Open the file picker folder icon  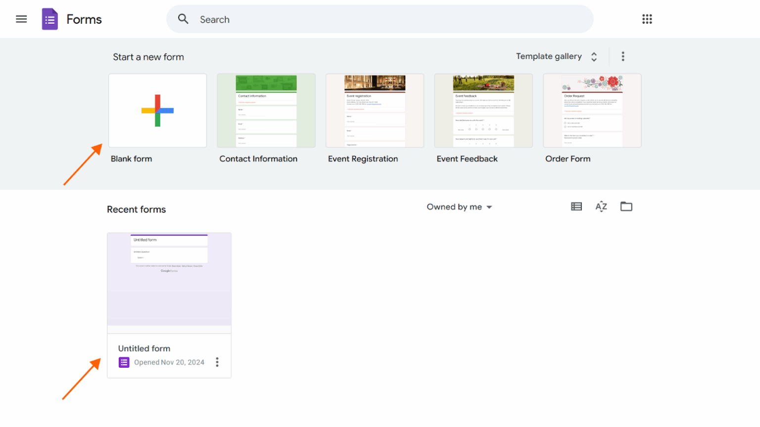tap(626, 206)
